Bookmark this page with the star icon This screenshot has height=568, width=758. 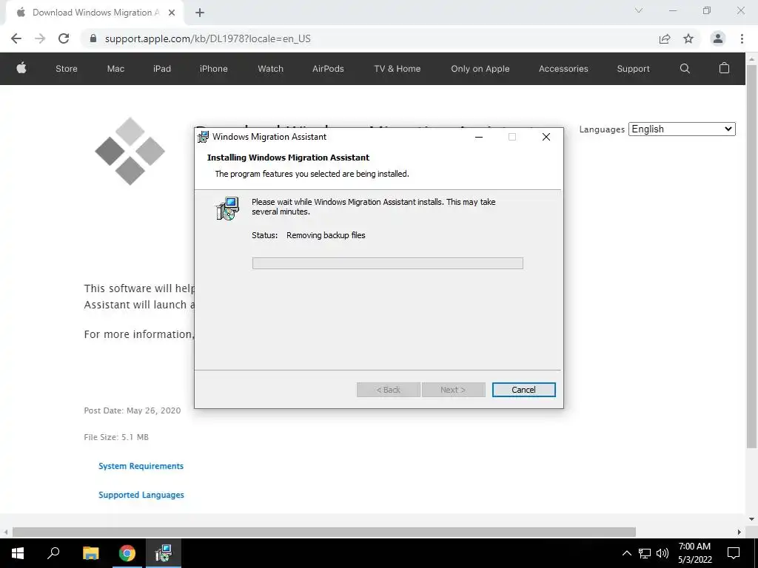tap(688, 38)
